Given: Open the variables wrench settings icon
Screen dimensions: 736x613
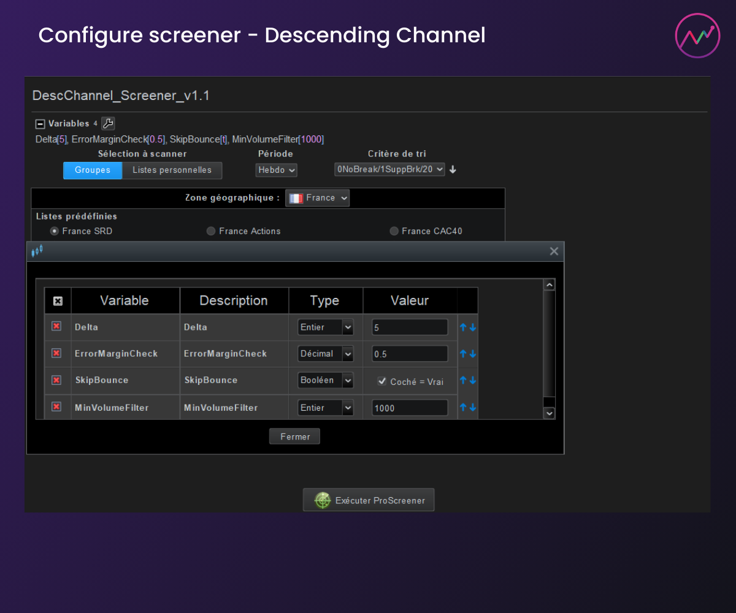Looking at the screenshot, I should coord(107,123).
